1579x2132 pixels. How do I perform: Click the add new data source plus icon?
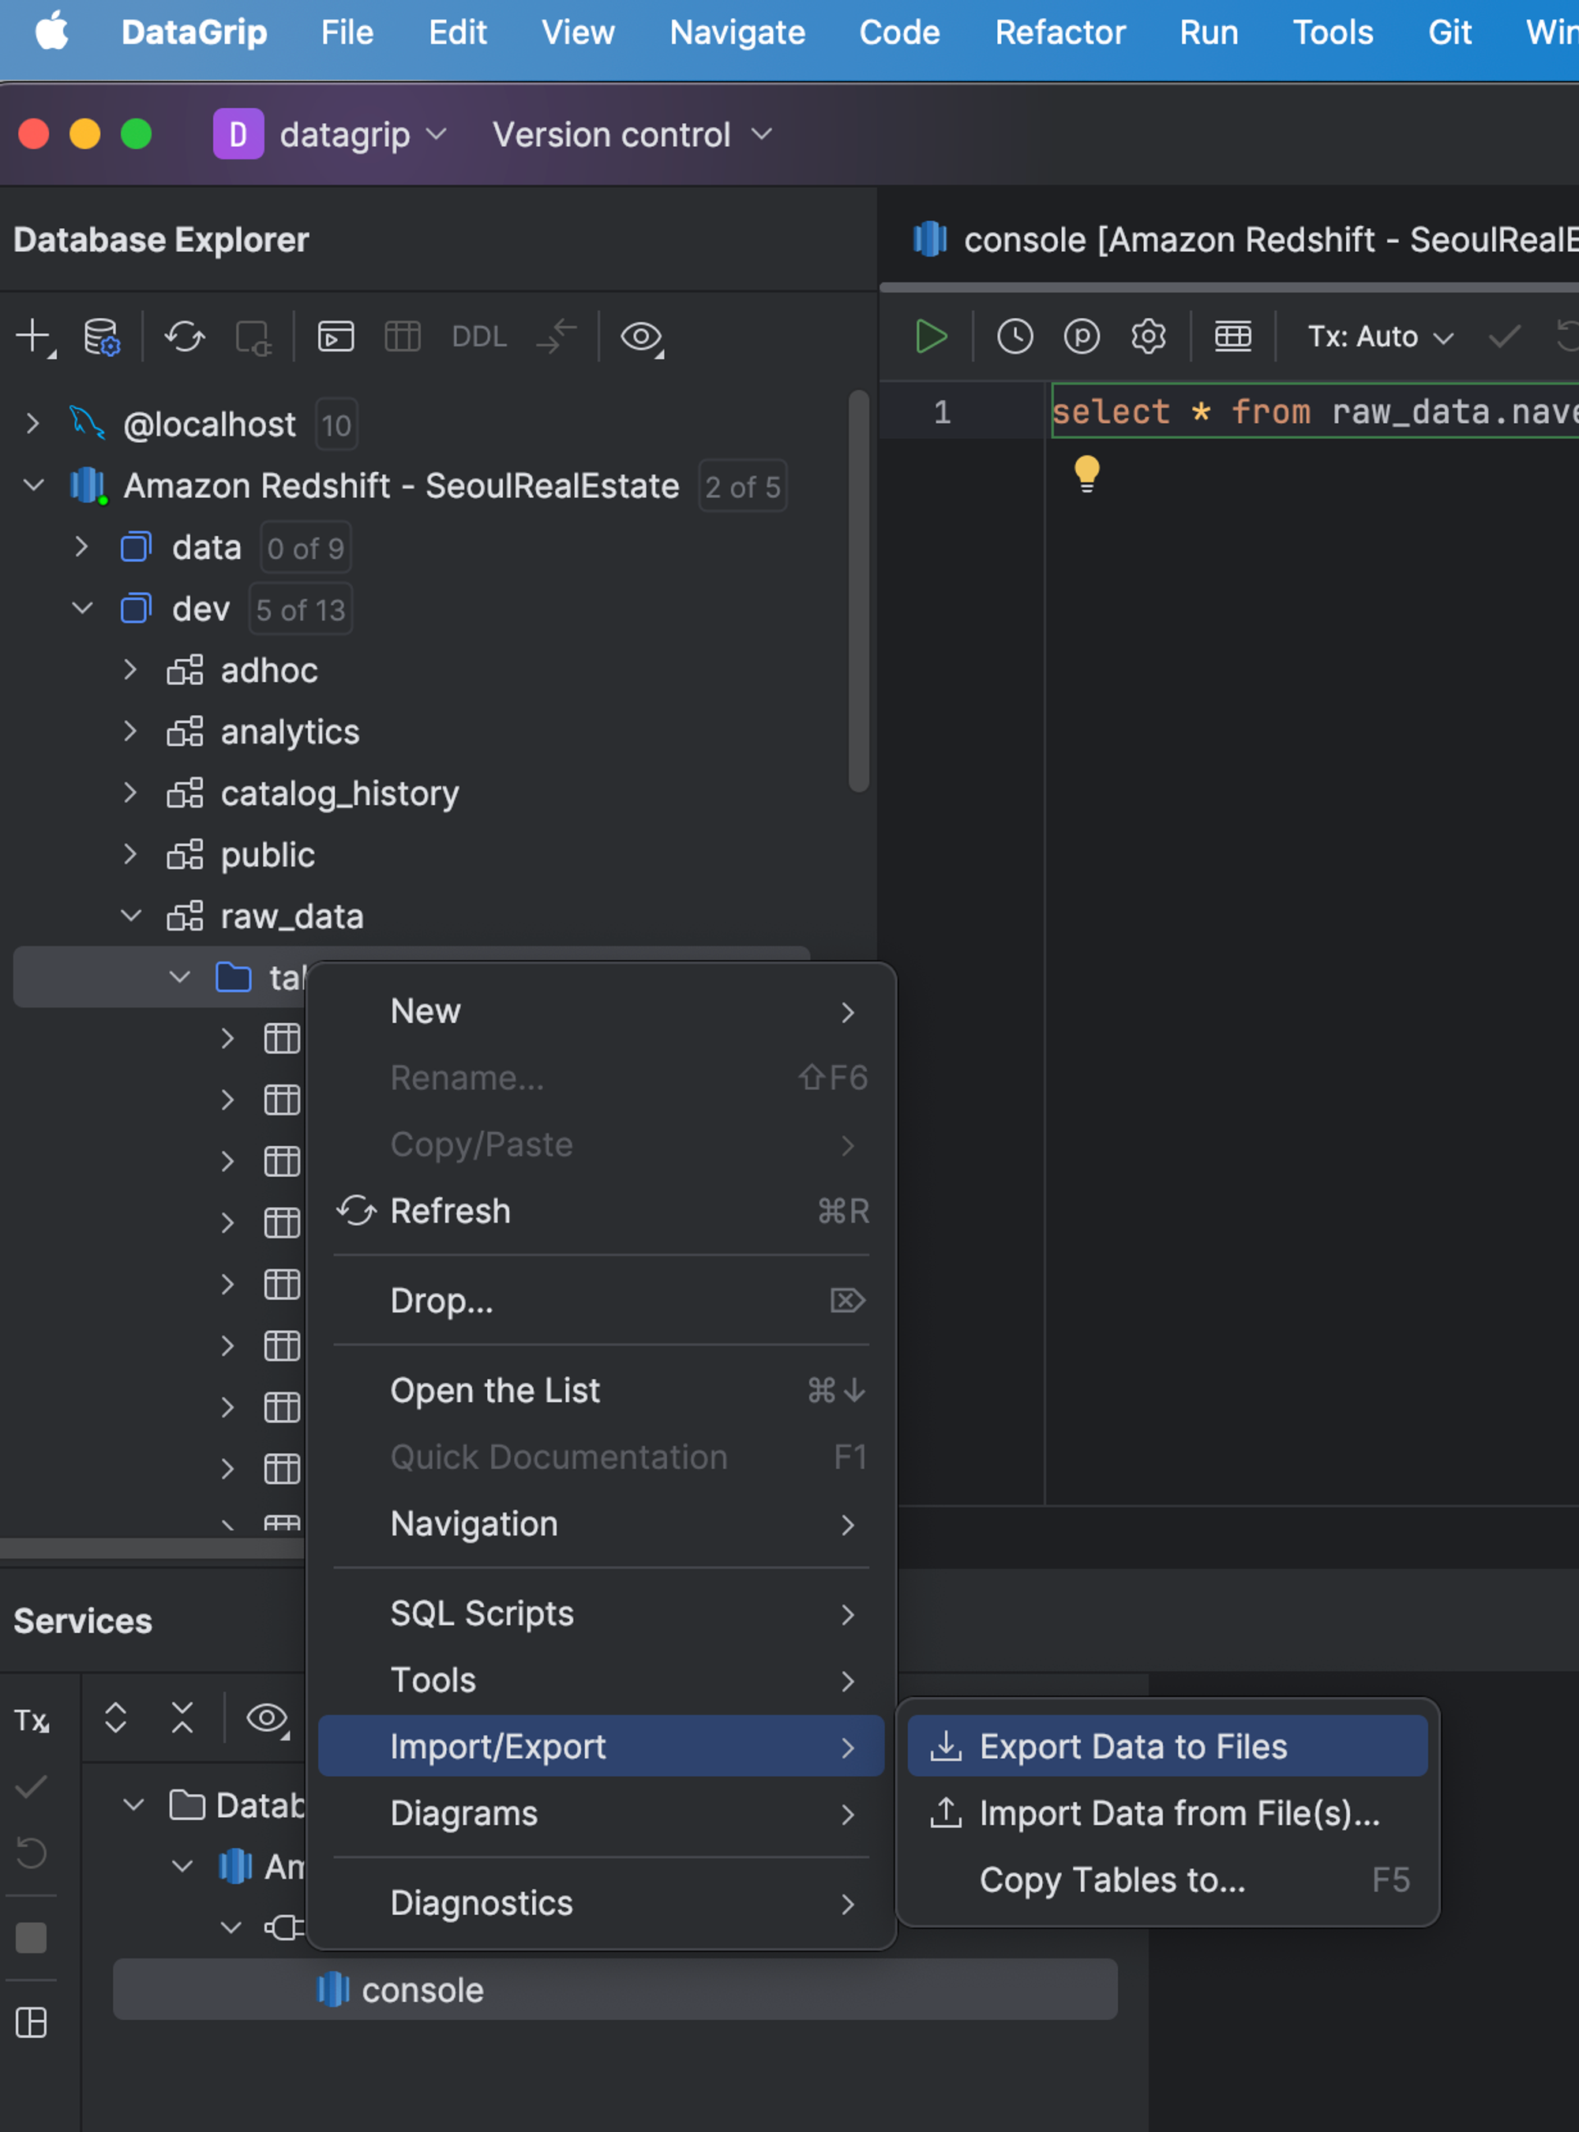point(33,336)
